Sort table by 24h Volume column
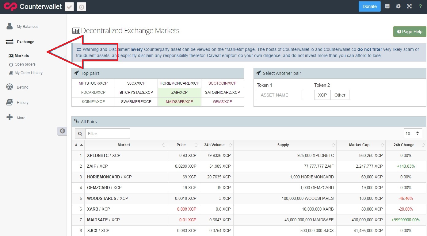Viewport: 427px width, 236px height. tap(216, 145)
